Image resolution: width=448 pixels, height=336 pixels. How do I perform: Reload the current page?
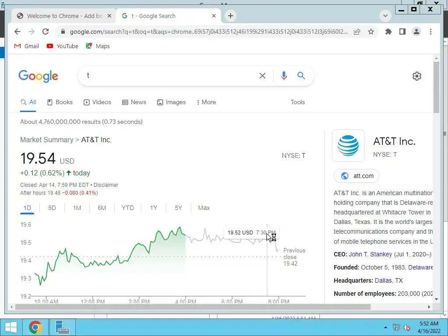tap(45, 31)
